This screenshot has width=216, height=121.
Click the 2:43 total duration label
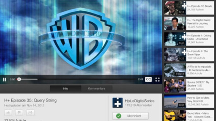[x=140, y=79]
